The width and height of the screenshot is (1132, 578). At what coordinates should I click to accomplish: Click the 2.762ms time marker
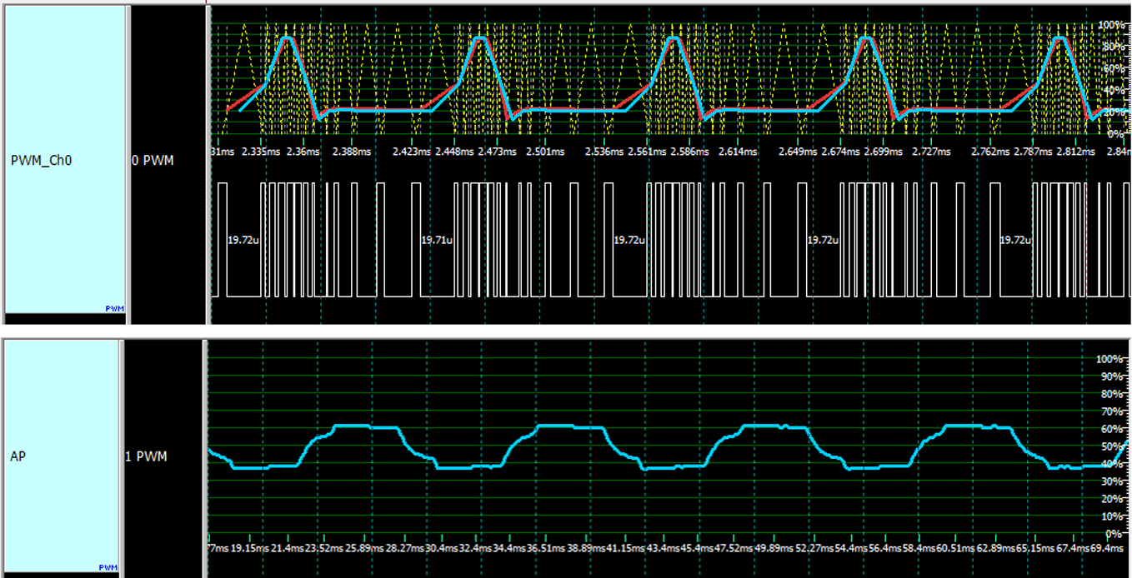pos(990,152)
